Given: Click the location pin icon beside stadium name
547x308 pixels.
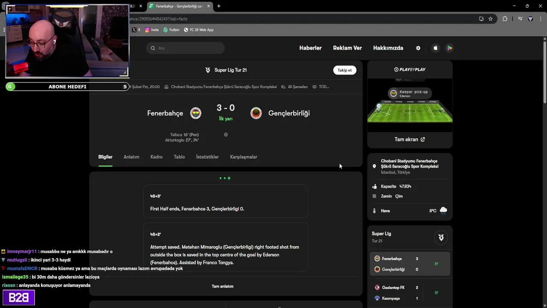Looking at the screenshot, I should point(374,166).
